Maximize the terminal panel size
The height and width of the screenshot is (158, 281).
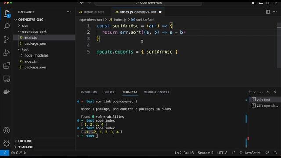(268, 92)
